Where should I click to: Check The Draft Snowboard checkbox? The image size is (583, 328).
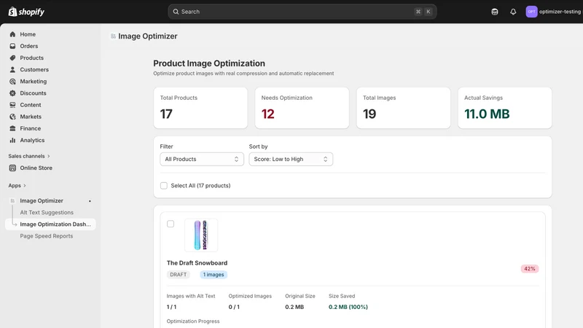171,224
